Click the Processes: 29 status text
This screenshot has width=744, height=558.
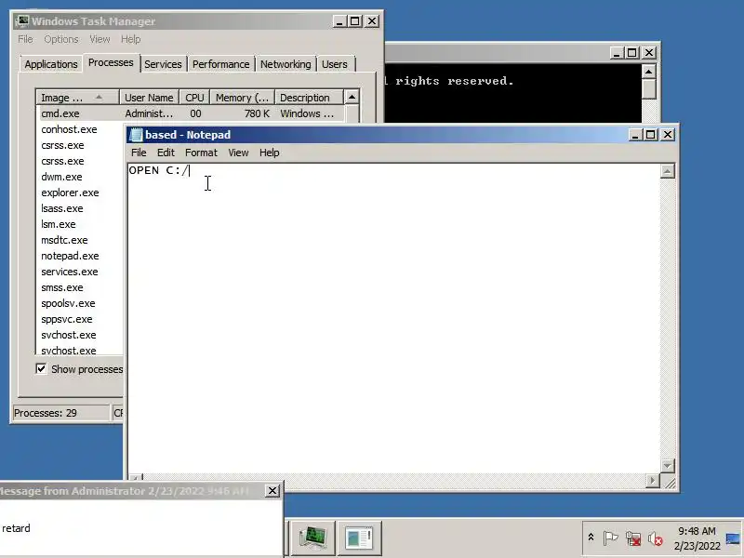45,413
